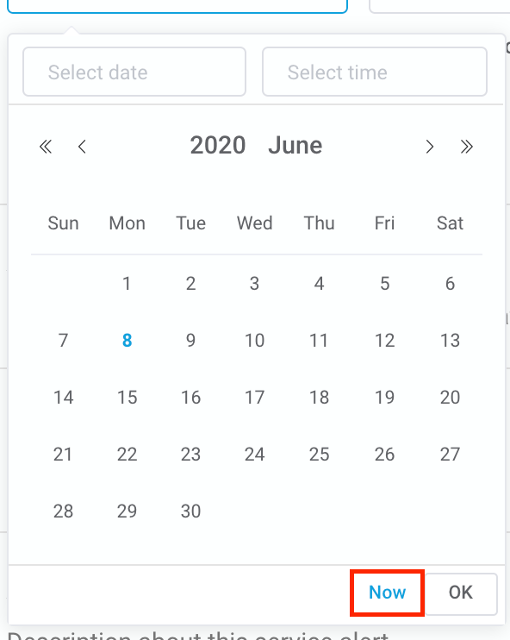Select Thursday June 4
The width and height of the screenshot is (510, 640).
pos(320,284)
